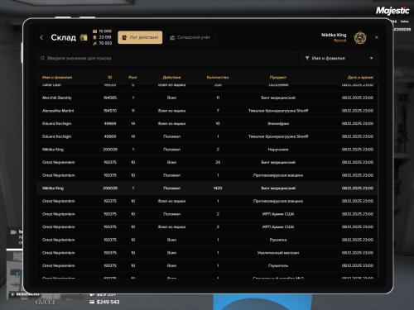Image resolution: width=414 pixels, height=310 pixels.
Task: Select the Alexashka Martini name cell
Action: 58,111
